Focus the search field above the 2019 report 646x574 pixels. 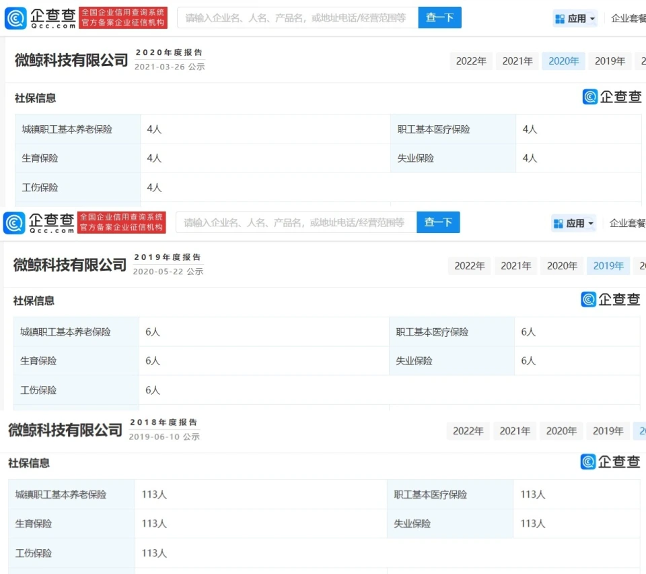pos(295,222)
